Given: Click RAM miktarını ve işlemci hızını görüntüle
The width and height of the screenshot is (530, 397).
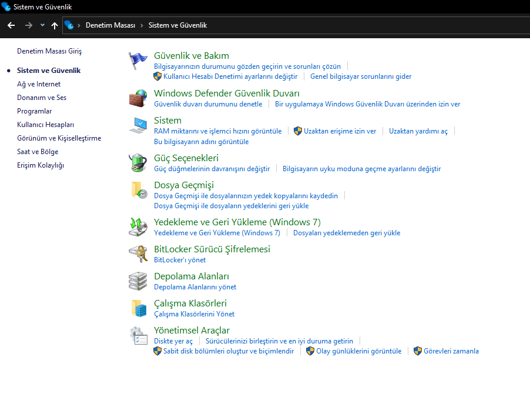Looking at the screenshot, I should click(x=217, y=131).
